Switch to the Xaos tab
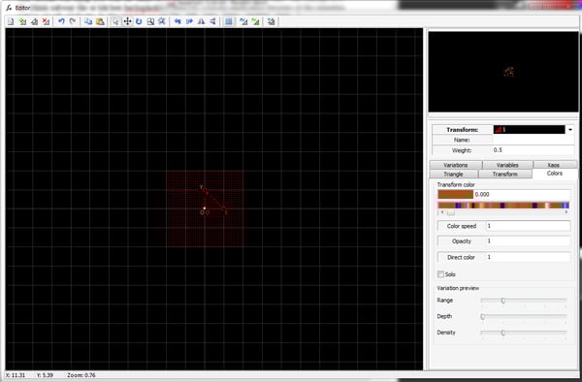Viewport: 582px width, 382px height. pyautogui.click(x=554, y=165)
